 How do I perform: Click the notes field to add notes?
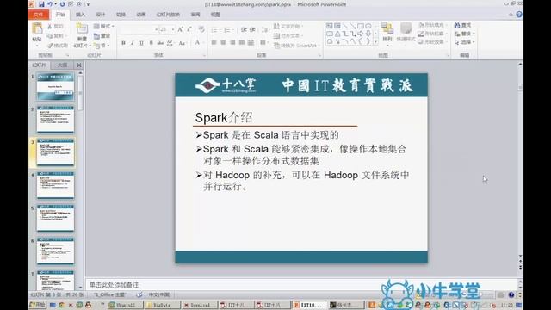(302, 285)
